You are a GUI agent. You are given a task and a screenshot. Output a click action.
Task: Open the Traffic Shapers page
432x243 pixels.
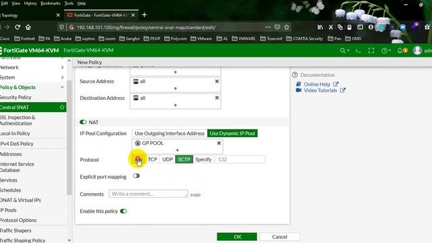(x=16, y=230)
